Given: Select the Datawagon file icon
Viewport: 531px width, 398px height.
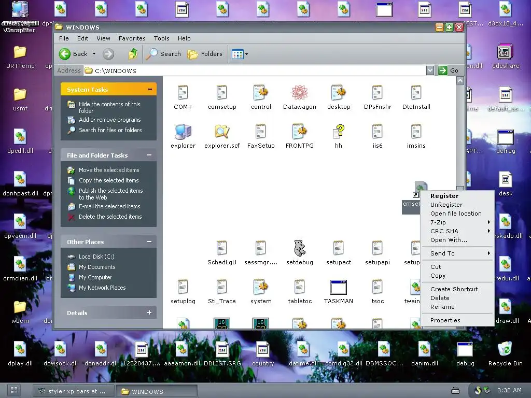Looking at the screenshot, I should pyautogui.click(x=300, y=97).
